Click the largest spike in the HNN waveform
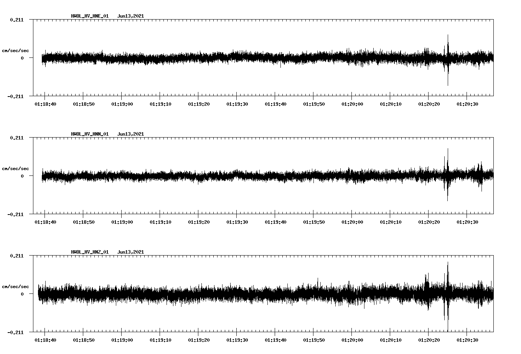The image size is (521, 354). 447,175
